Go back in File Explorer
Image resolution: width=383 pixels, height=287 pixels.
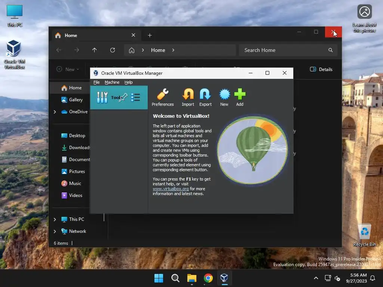[59, 50]
